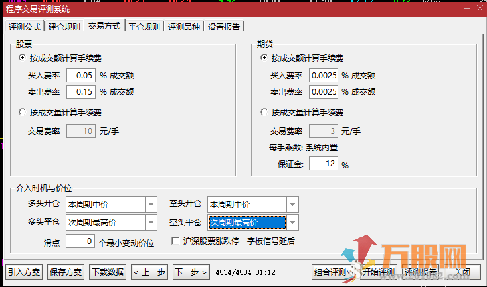Viewport: 487px width, 287px height.
Task: Click the 引入方案 button
Action: coord(24,272)
